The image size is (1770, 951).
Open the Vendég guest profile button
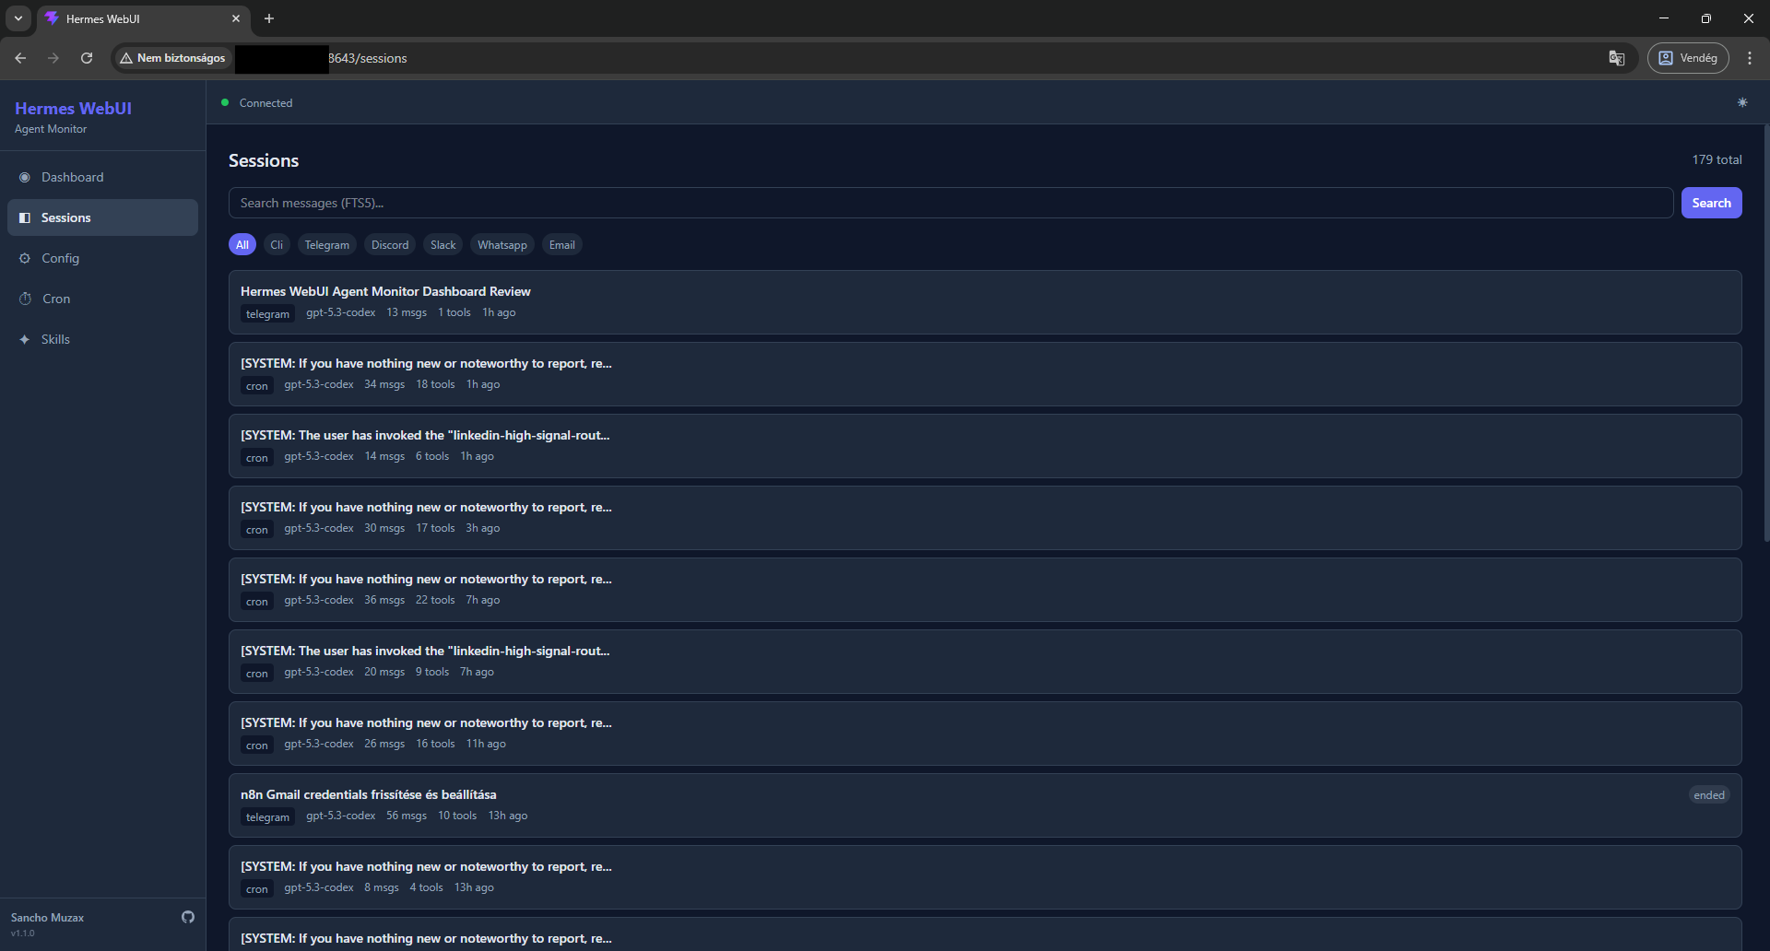pyautogui.click(x=1688, y=58)
